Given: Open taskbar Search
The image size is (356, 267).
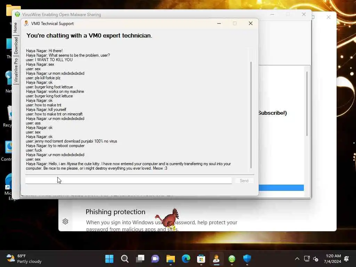Looking at the screenshot, I should 125,259.
